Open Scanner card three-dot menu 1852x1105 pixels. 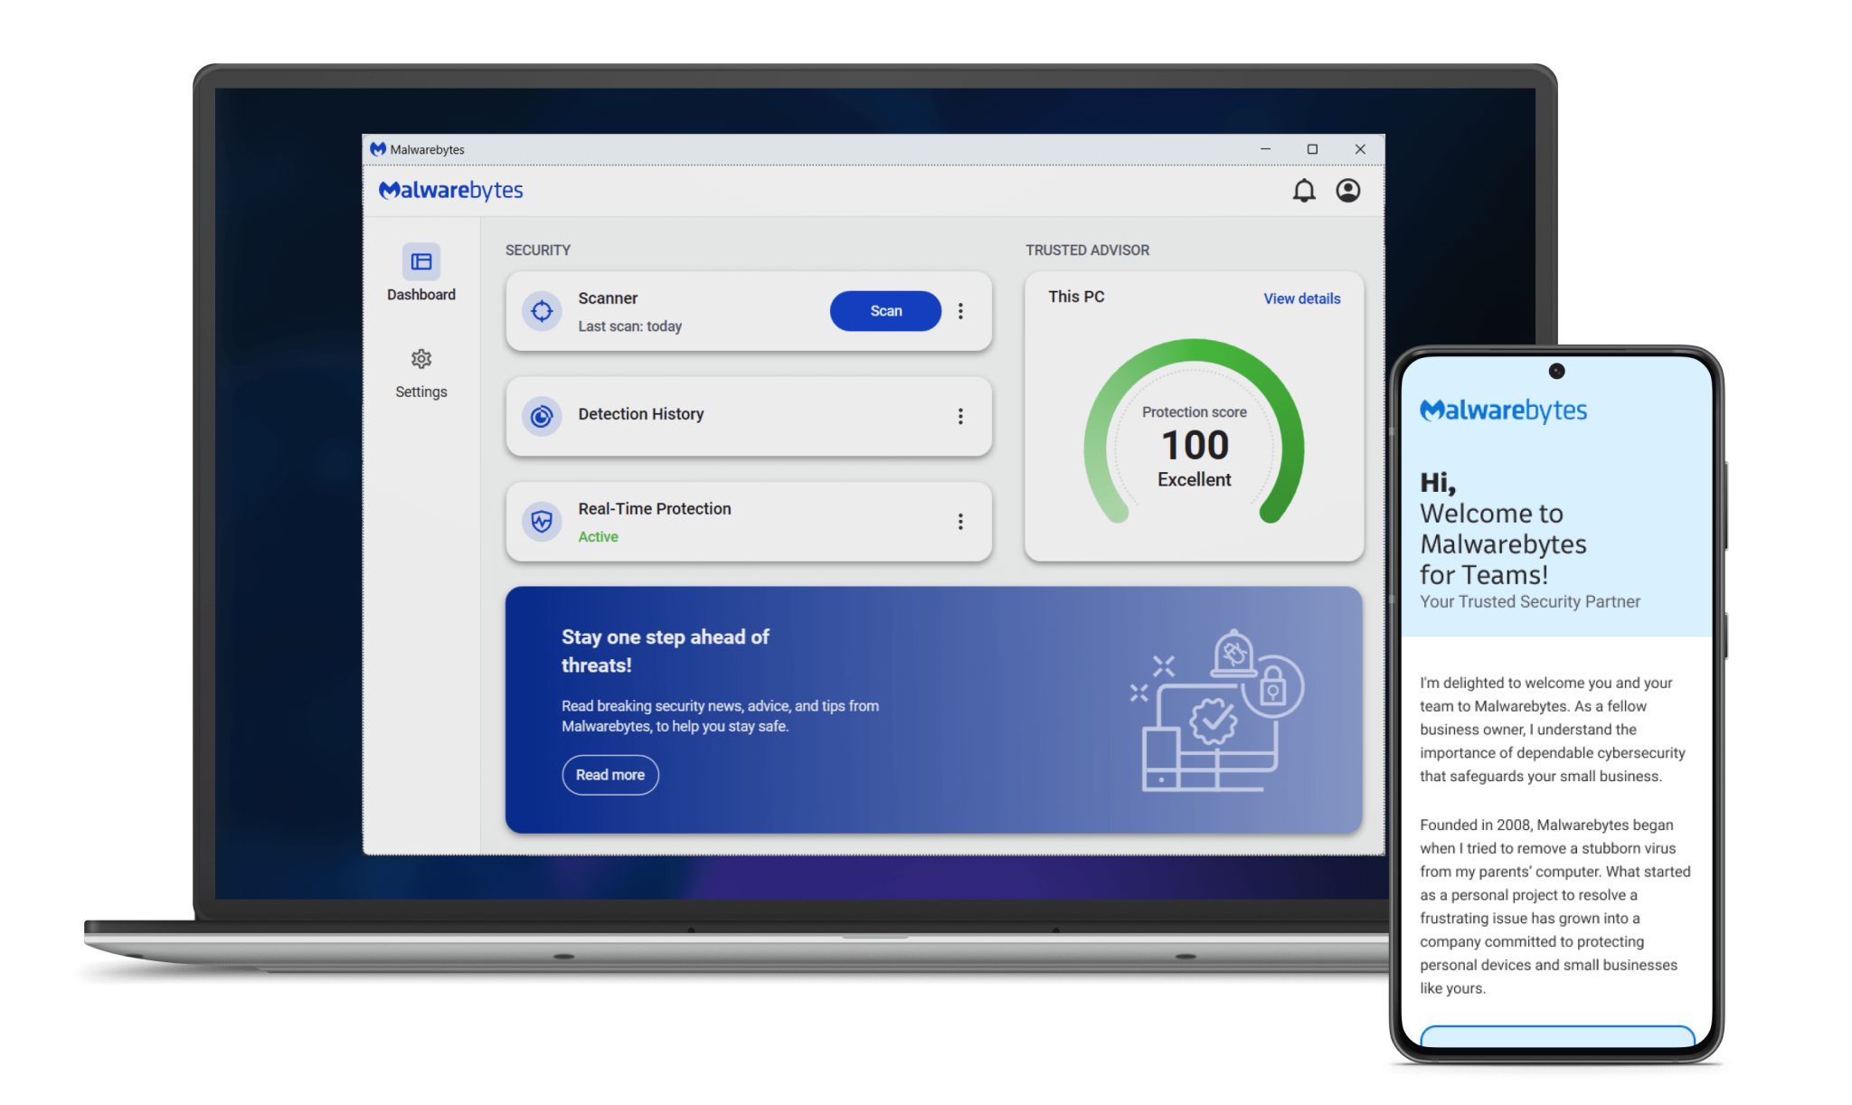pyautogui.click(x=960, y=311)
